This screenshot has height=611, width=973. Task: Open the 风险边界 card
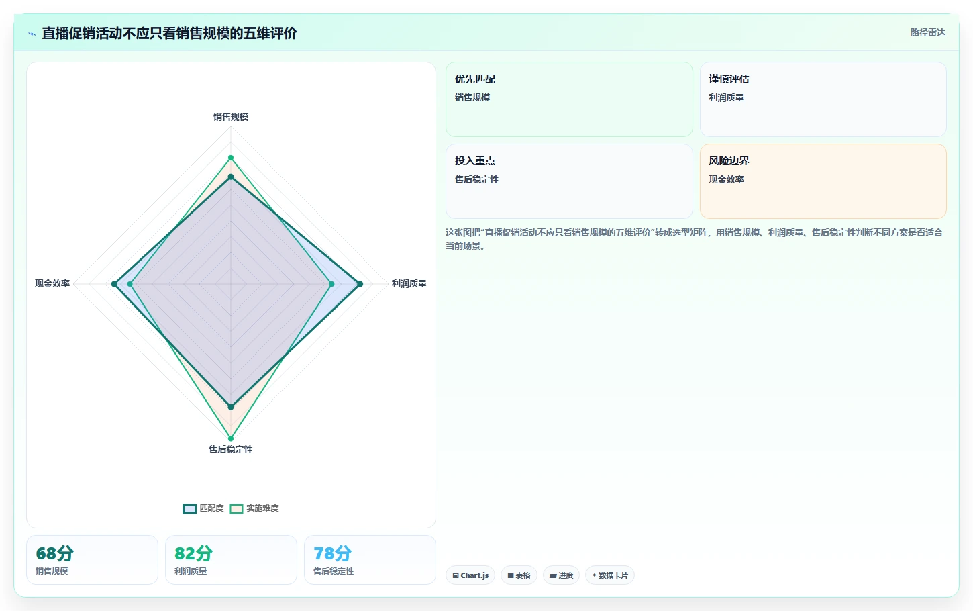point(823,181)
